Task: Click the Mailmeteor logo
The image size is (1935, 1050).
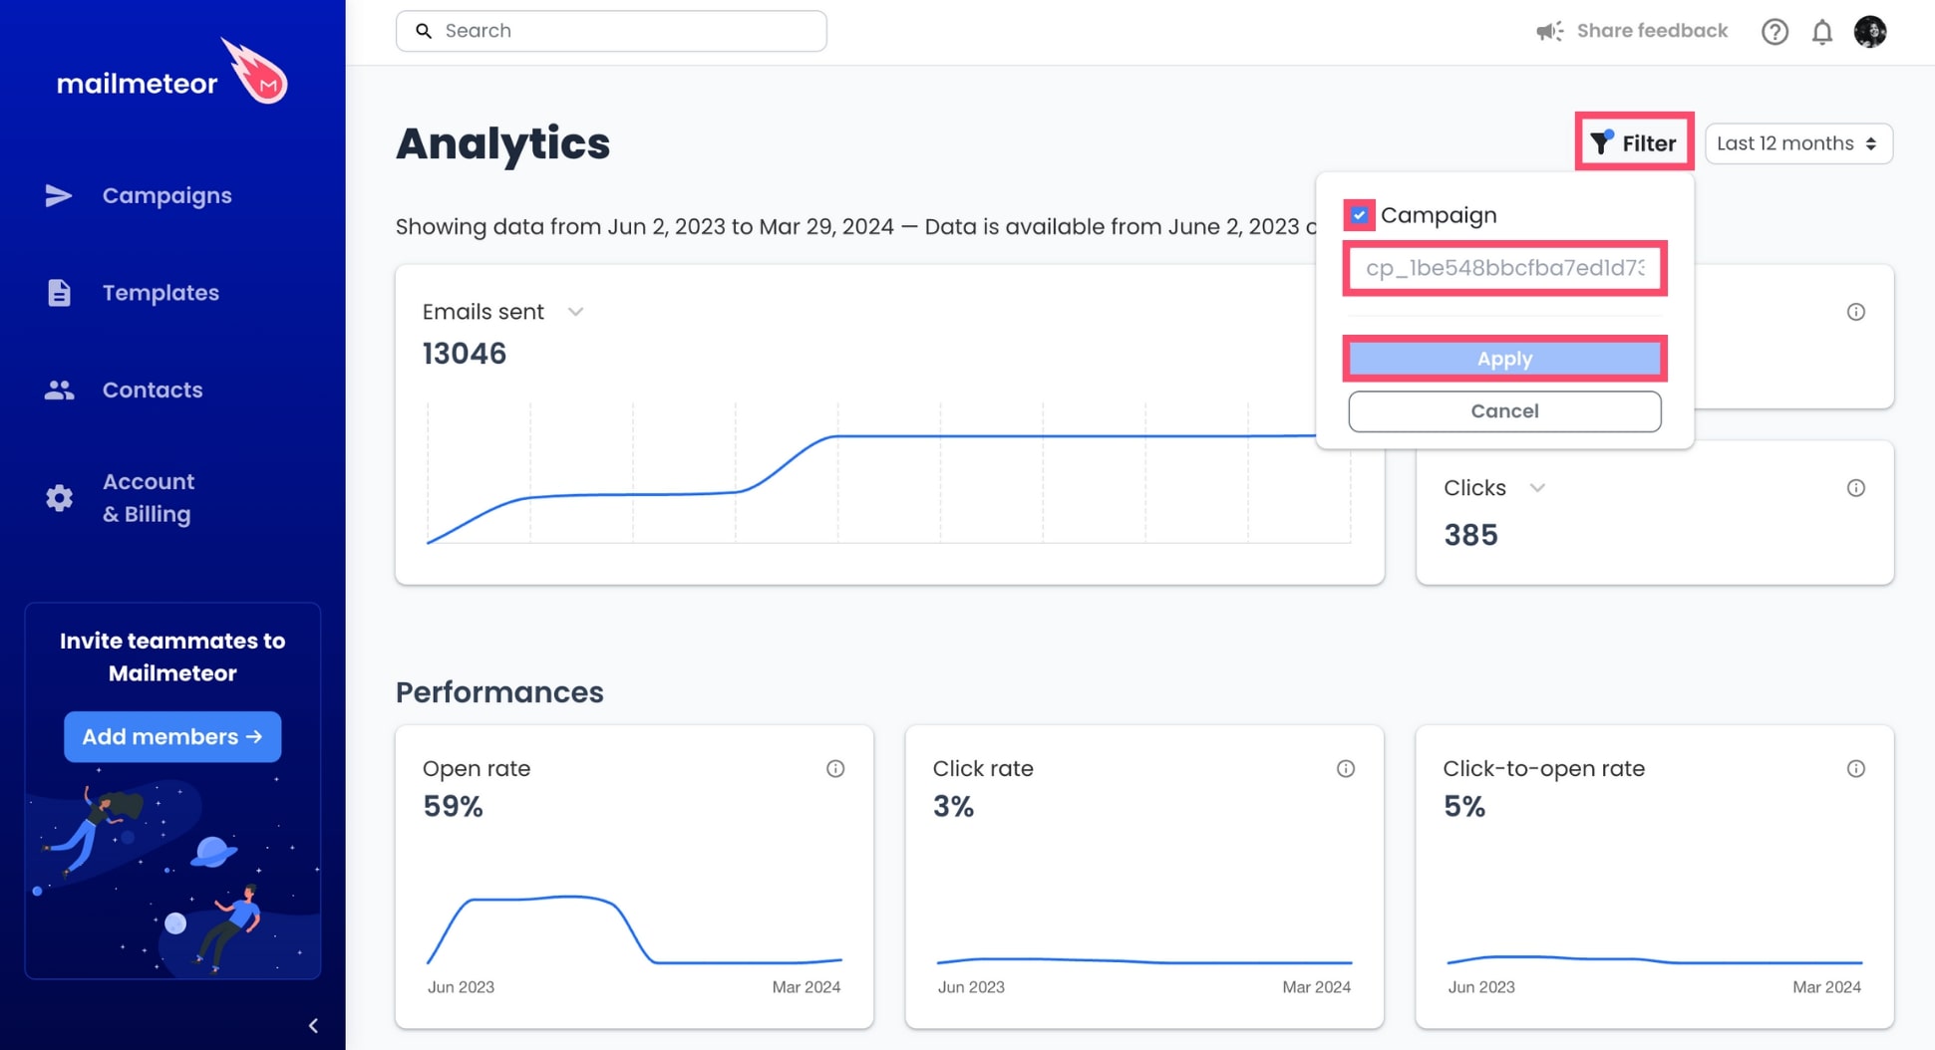Action: (x=171, y=73)
